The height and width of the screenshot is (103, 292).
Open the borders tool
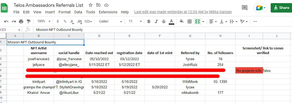pyautogui.click(x=189, y=21)
